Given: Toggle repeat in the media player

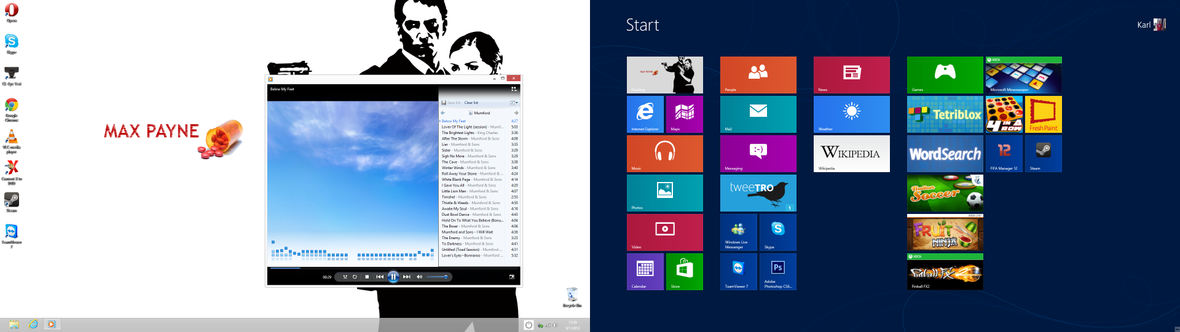Looking at the screenshot, I should pyautogui.click(x=355, y=277).
